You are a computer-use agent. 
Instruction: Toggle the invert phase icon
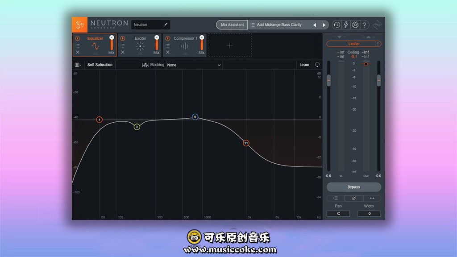354,198
